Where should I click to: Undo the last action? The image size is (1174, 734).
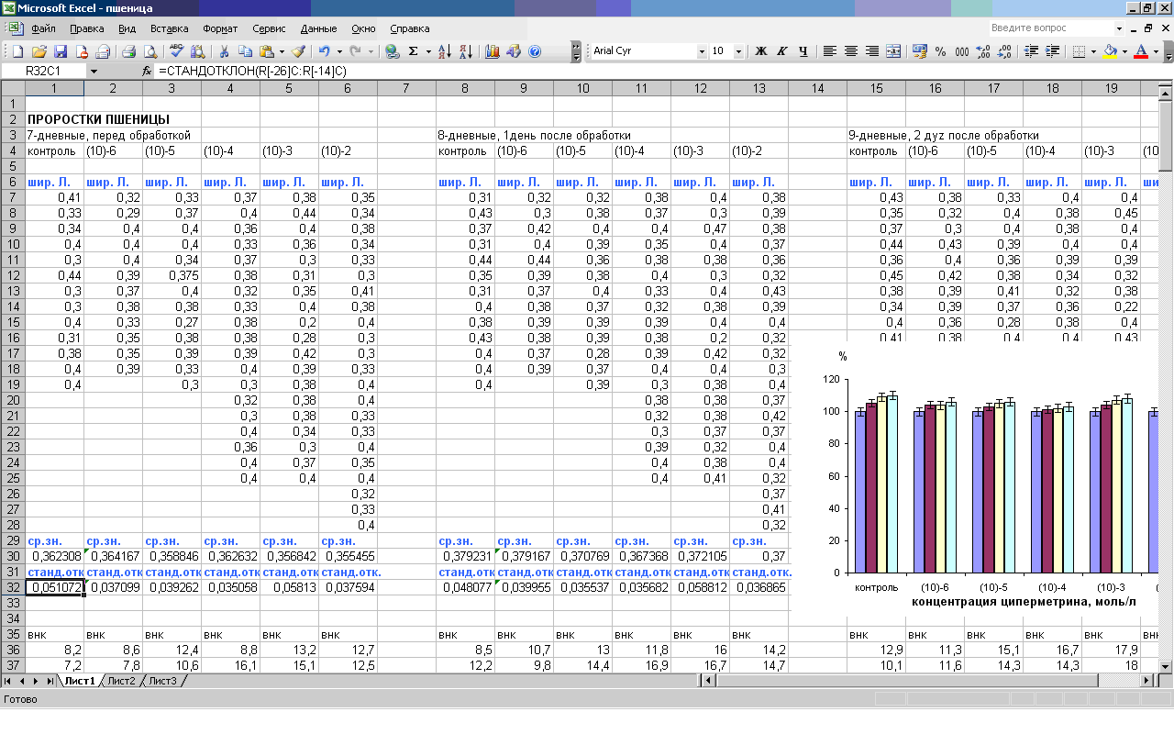tap(325, 51)
